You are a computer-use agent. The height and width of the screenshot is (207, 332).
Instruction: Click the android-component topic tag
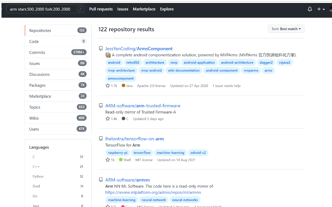tap(222, 70)
